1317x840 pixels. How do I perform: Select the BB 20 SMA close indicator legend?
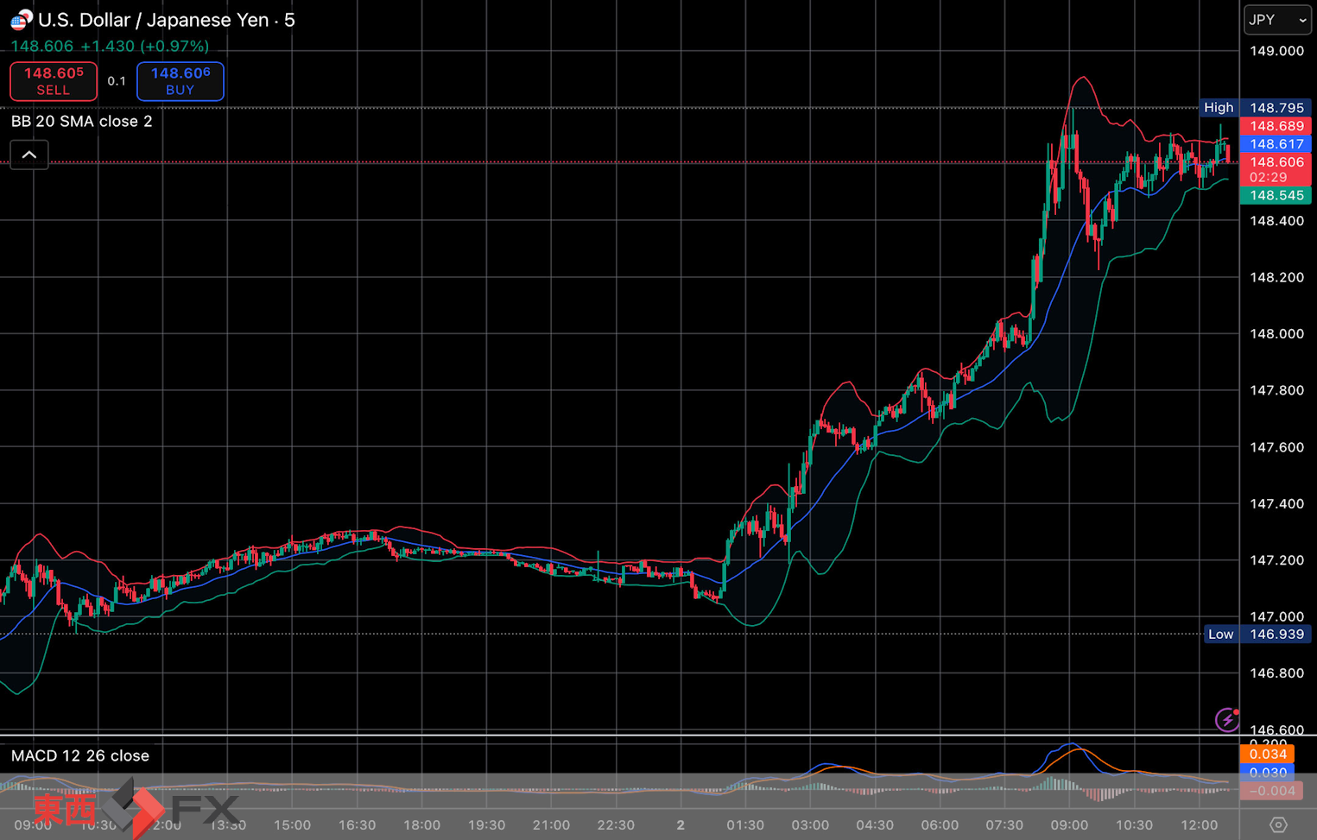[81, 121]
